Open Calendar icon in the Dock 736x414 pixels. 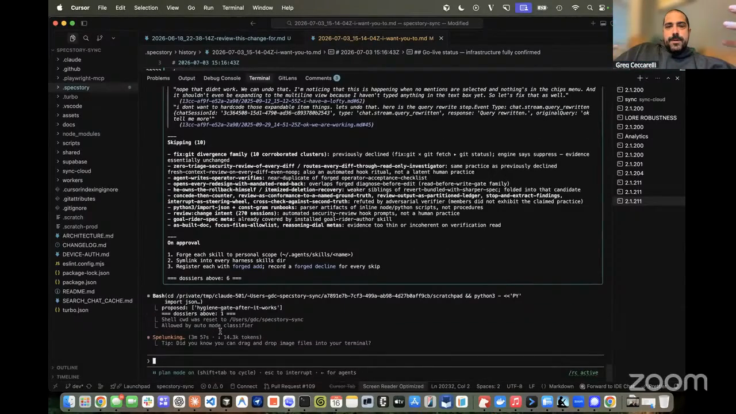336,402
